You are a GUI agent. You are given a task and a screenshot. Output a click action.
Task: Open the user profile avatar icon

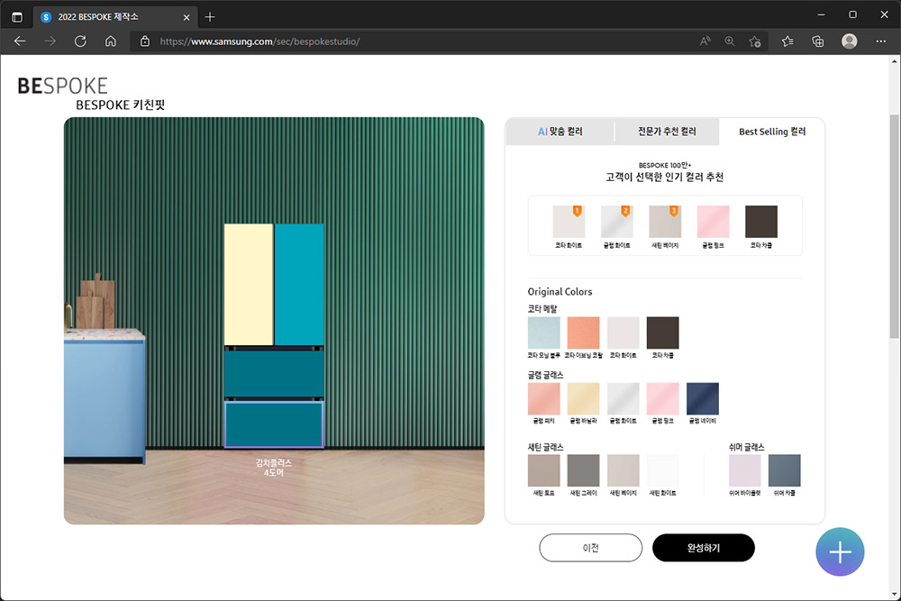point(850,41)
